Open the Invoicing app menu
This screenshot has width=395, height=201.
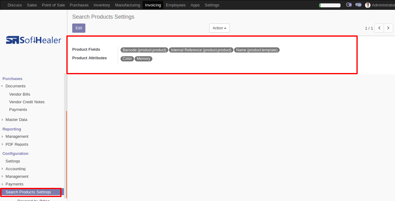153,5
